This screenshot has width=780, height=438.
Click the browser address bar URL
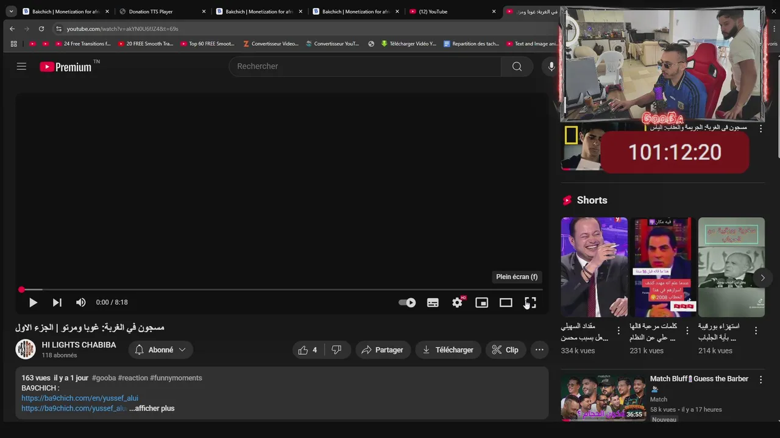pyautogui.click(x=122, y=29)
